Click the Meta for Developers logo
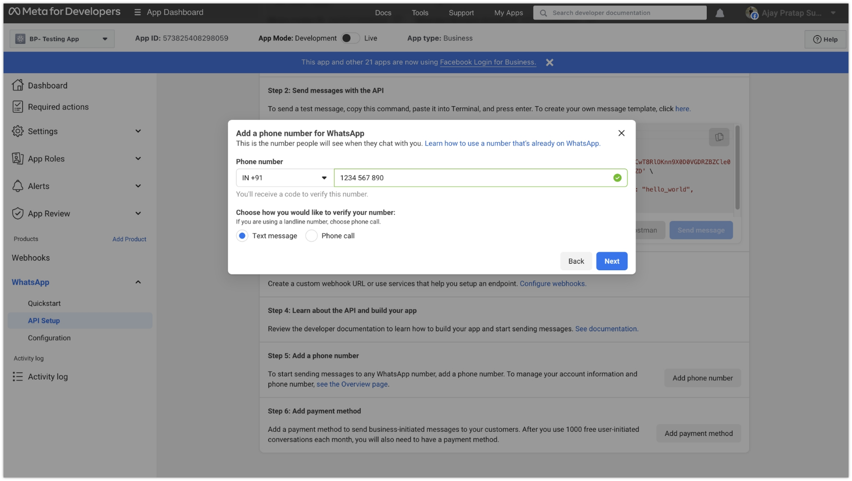 (65, 12)
